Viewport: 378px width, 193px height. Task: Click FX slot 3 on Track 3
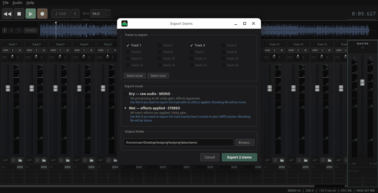click(60, 180)
